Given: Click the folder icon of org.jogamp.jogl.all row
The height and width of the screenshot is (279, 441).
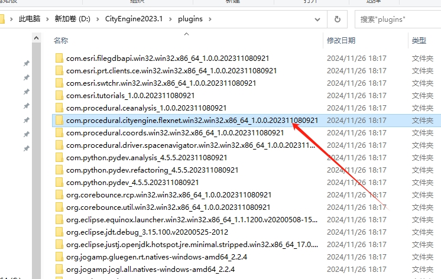Looking at the screenshot, I should click(x=59, y=269).
